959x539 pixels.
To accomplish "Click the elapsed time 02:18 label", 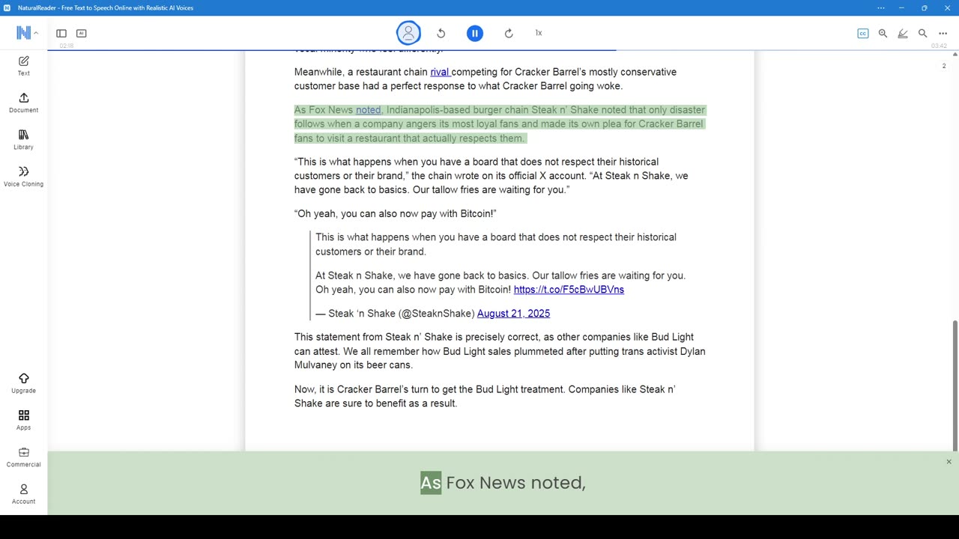I will click(66, 46).
